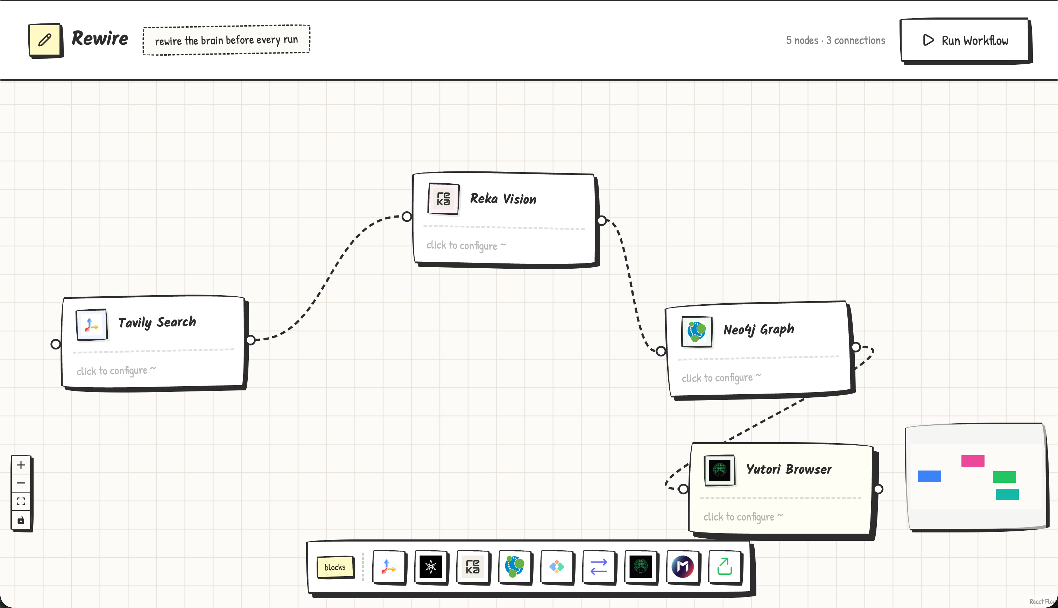Add the black star block from toolbar

(430, 567)
